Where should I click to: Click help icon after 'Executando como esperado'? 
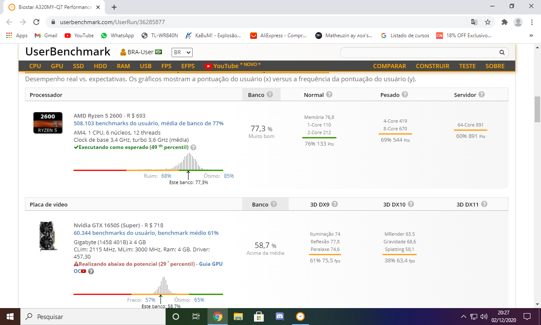coord(193,148)
